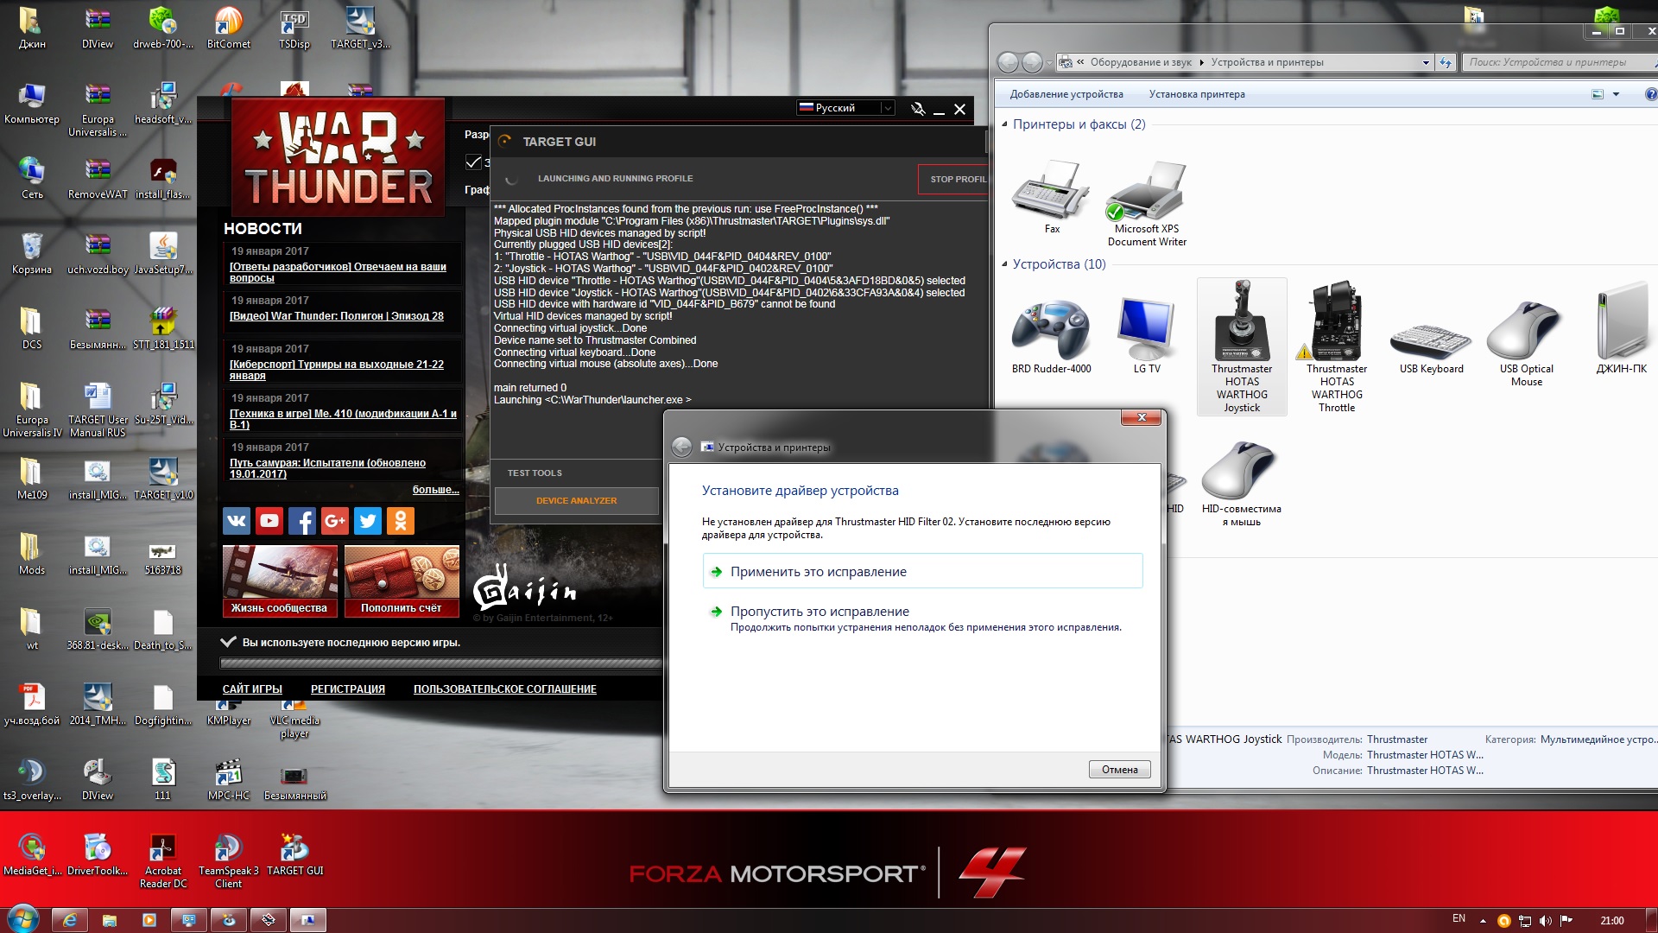This screenshot has height=933, width=1658.
Task: Open the DCS folder on desktop
Action: (x=32, y=328)
